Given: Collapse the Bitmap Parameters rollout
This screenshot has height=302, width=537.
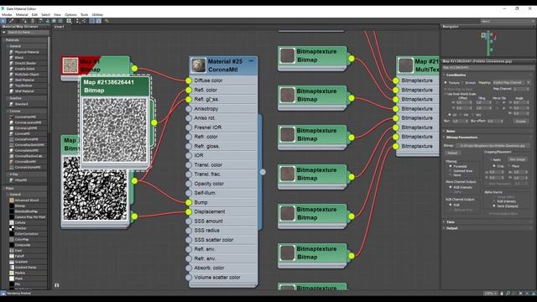Looking at the screenshot, I should pyautogui.click(x=462, y=138).
